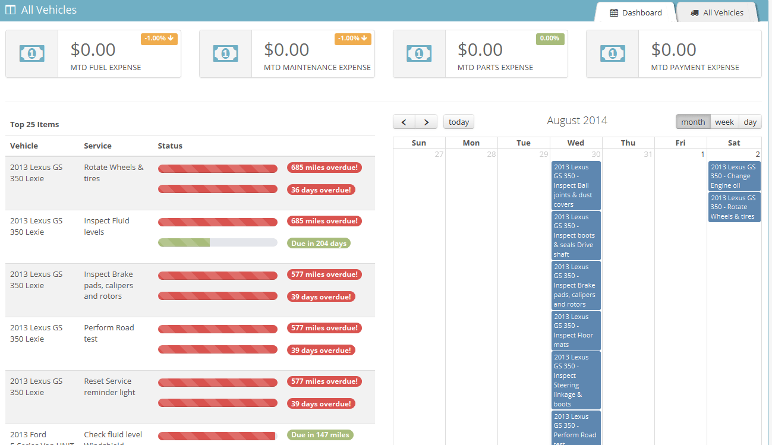Screen dimensions: 772x445
Task: Click the green Due in 204 days progress bar
Action: point(218,242)
